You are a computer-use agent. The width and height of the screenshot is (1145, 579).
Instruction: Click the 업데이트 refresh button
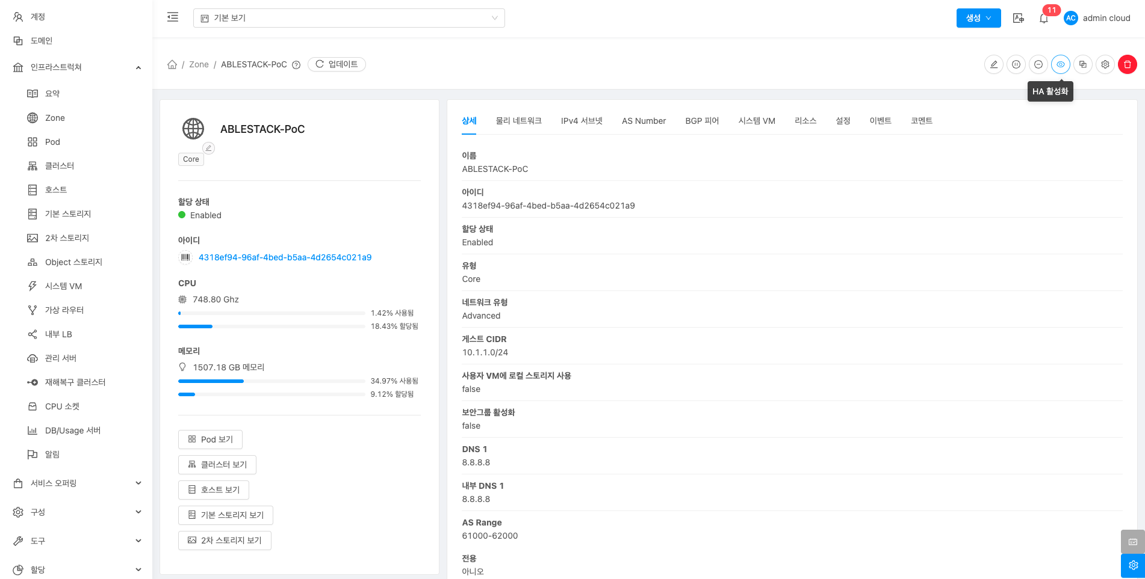coord(337,64)
